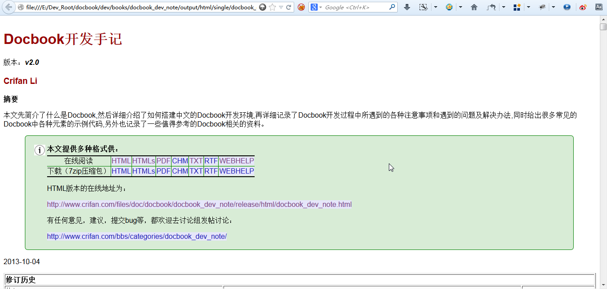Go to the browser home page
Image resolution: width=607 pixels, height=289 pixels.
point(474,7)
